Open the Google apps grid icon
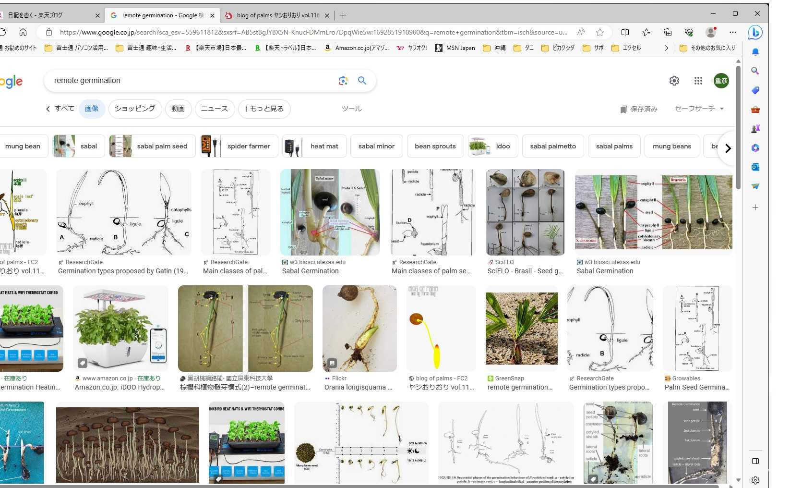The width and height of the screenshot is (802, 488). click(698, 81)
